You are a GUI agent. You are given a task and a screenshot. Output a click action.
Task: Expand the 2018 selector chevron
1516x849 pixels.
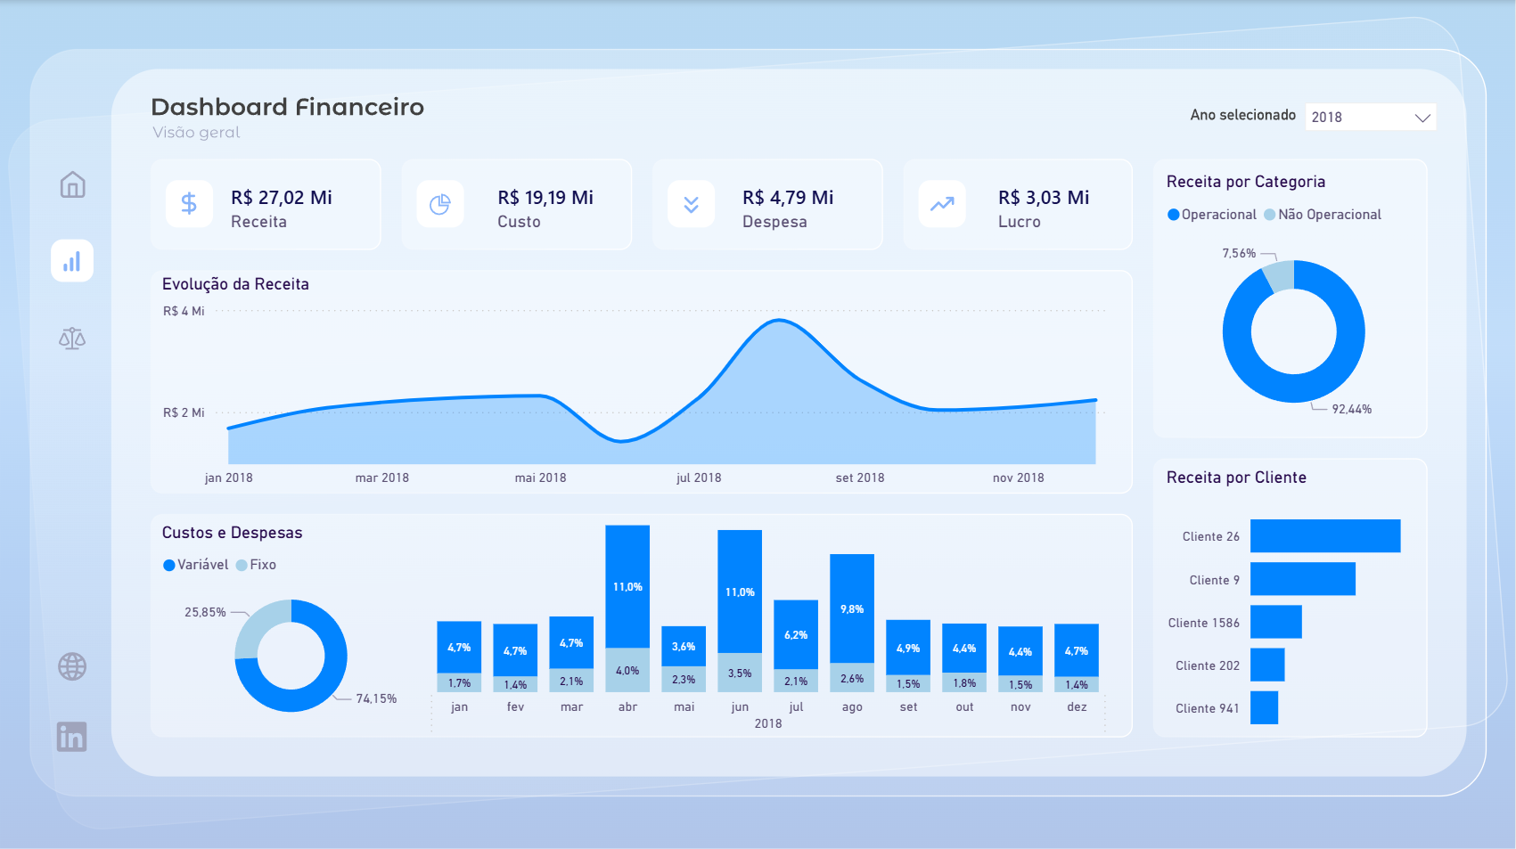click(x=1423, y=117)
